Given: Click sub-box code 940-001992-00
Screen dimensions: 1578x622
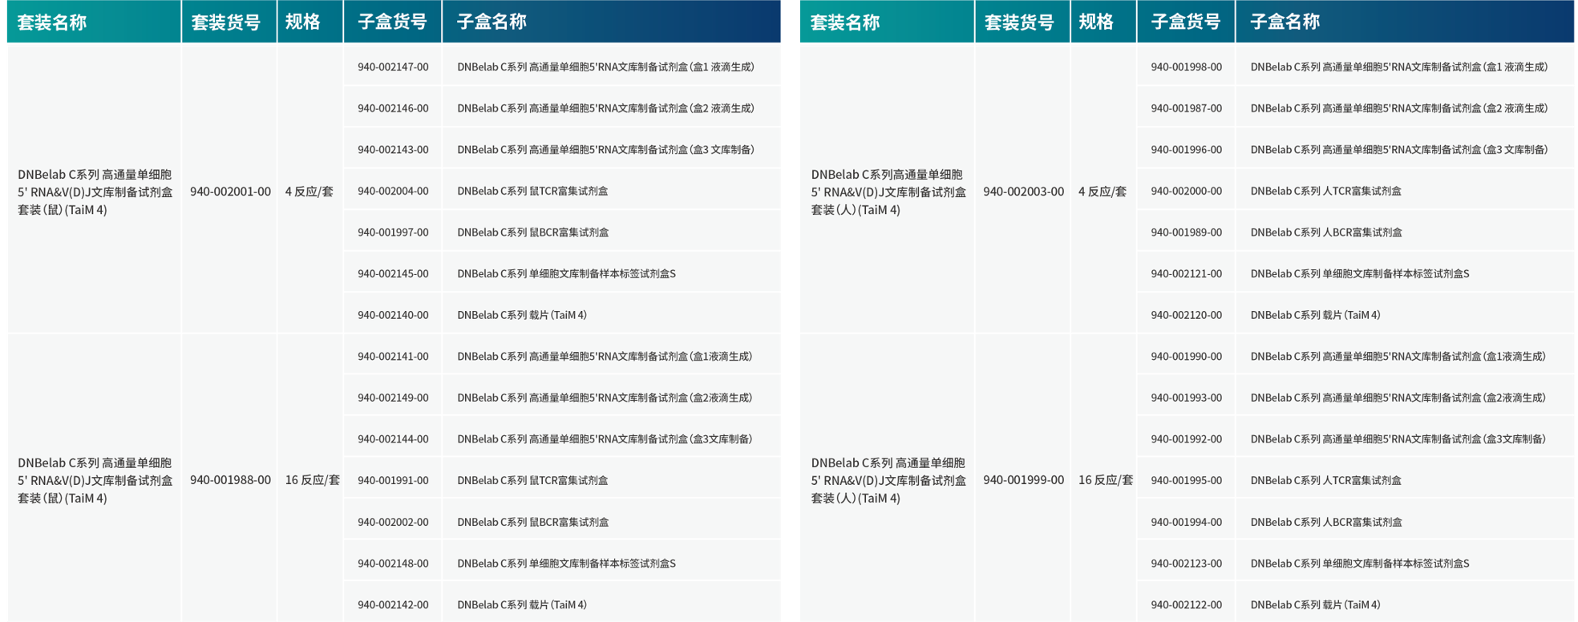Looking at the screenshot, I should (x=1187, y=439).
